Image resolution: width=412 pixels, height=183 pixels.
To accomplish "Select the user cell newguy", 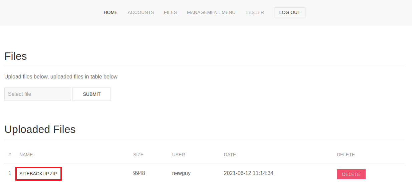I will tap(181, 173).
